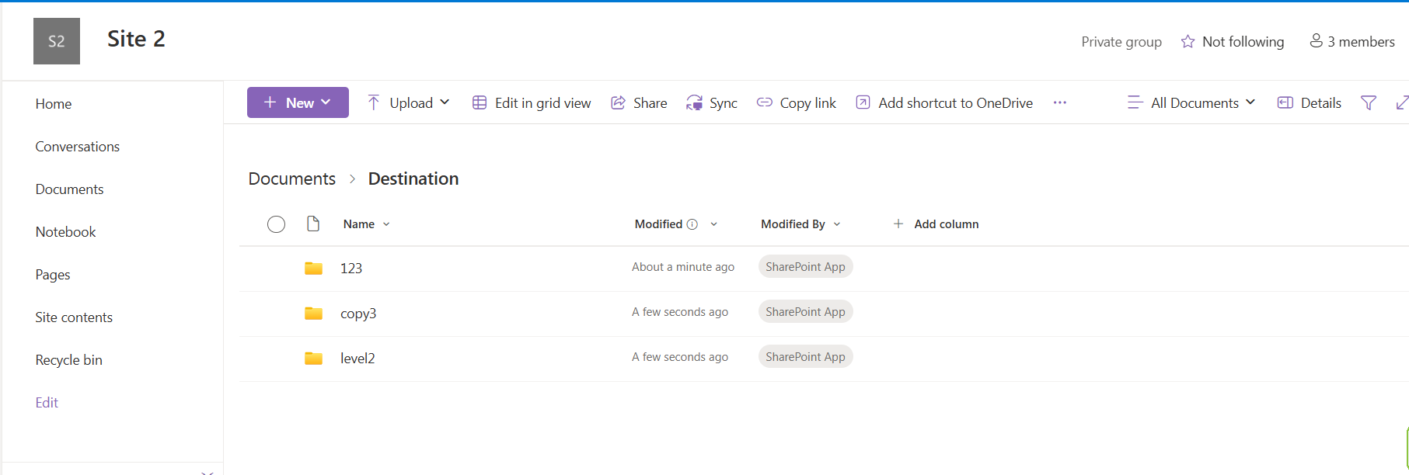Click the Private group label
The image size is (1409, 475).
pos(1121,42)
